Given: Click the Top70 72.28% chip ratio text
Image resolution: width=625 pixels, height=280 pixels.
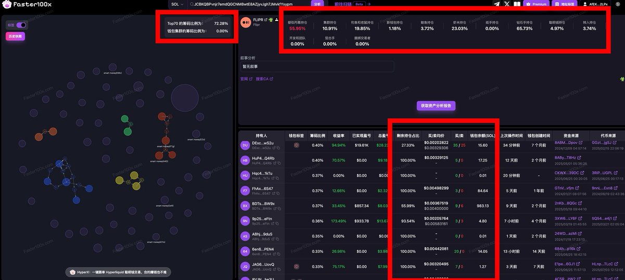Looking at the screenshot, I should coord(197,23).
